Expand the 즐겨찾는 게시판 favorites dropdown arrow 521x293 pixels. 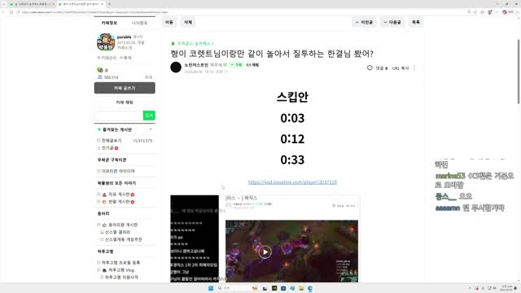pos(151,129)
